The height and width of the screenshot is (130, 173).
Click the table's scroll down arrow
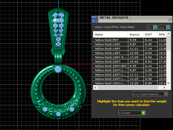coord(169,83)
